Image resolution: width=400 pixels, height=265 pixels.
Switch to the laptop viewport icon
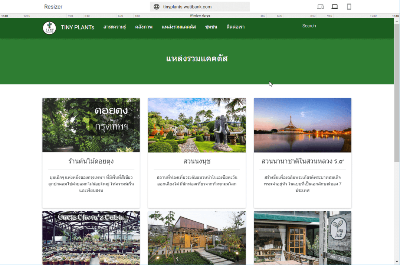pyautogui.click(x=335, y=7)
